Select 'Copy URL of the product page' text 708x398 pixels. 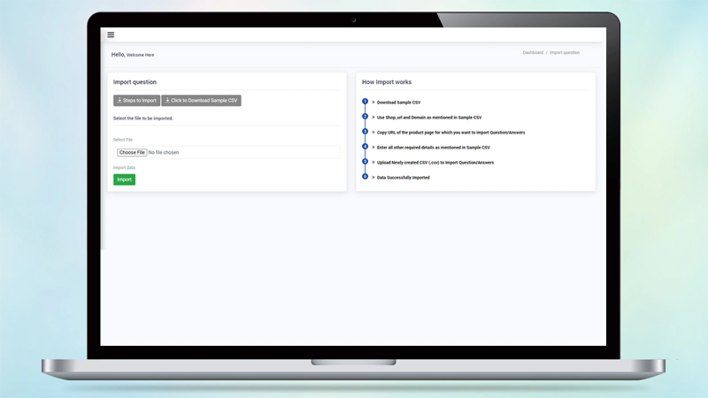point(450,133)
